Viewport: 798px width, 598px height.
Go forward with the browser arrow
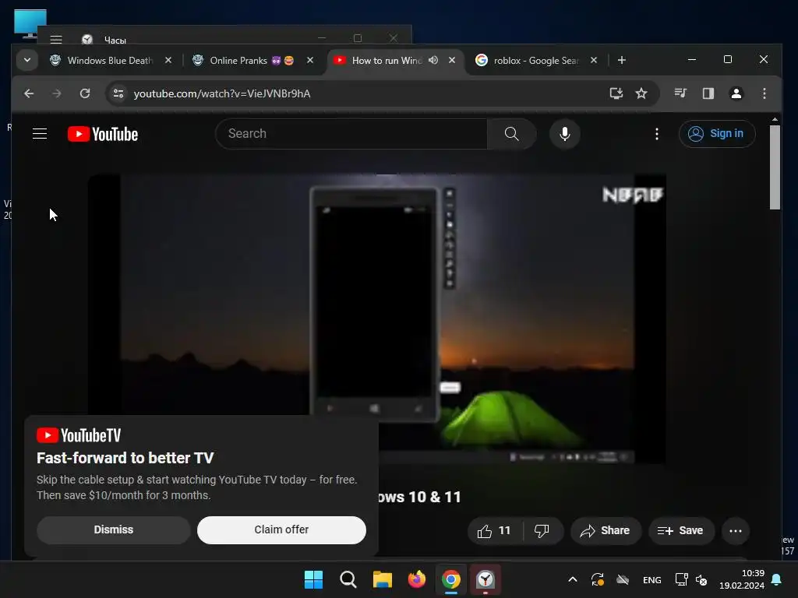pos(56,93)
